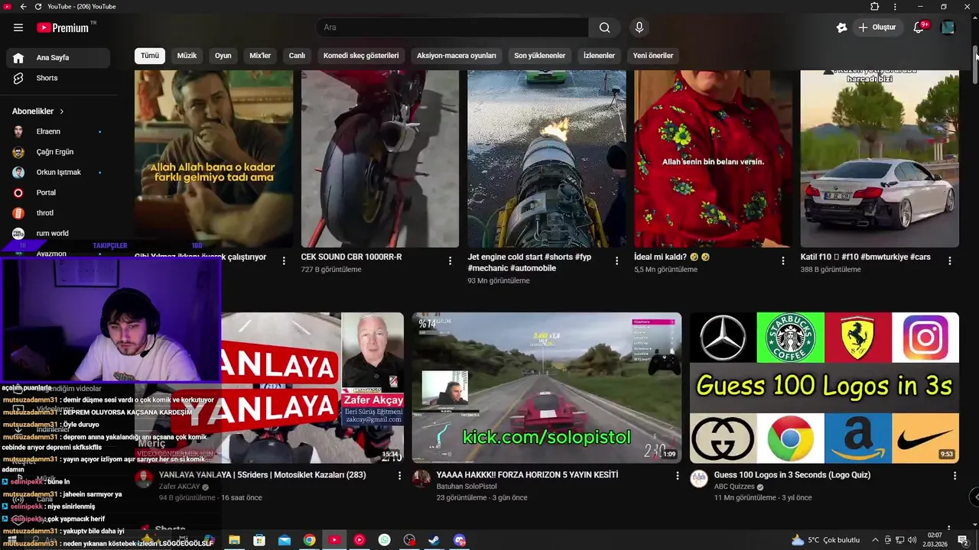This screenshot has width=979, height=550.
Task: Select Komedi skeç gösterileri chip
Action: pyautogui.click(x=361, y=56)
